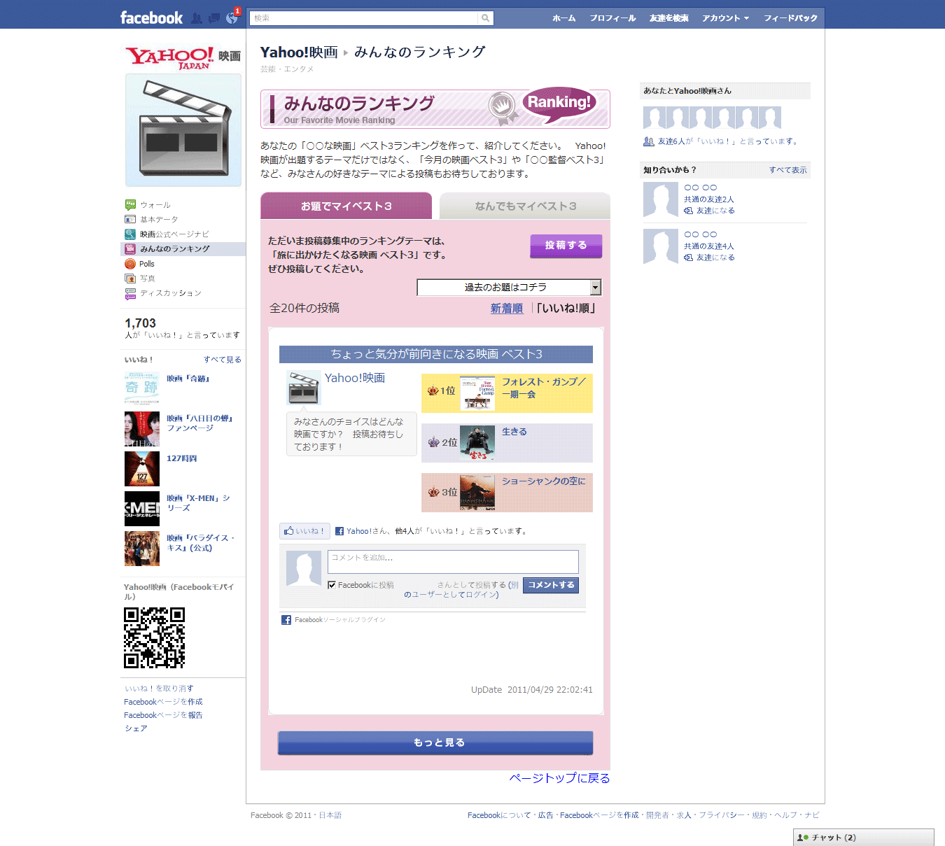Open the 127時間 page thumbnail
The height and width of the screenshot is (846, 945).
coord(142,469)
